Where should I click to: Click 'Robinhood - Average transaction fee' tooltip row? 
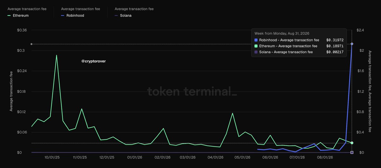[299, 40]
